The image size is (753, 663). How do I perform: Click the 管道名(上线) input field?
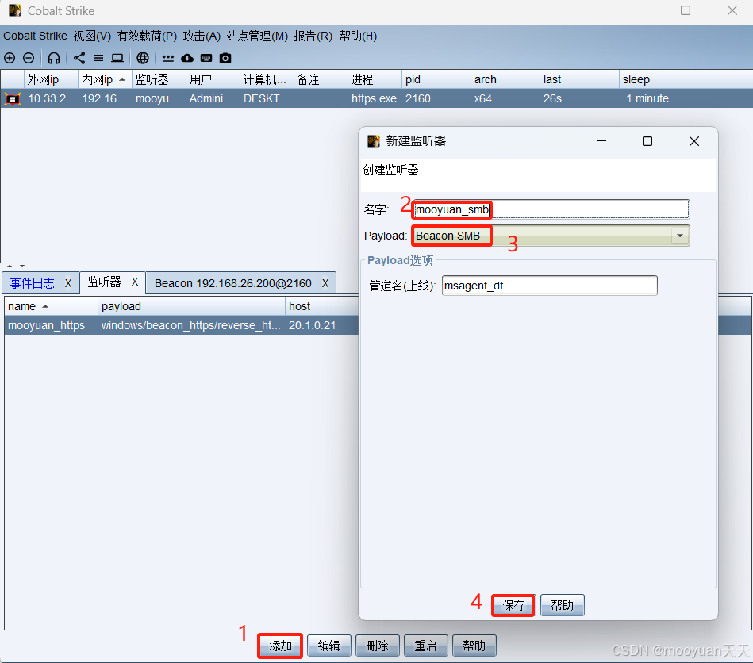pyautogui.click(x=549, y=286)
